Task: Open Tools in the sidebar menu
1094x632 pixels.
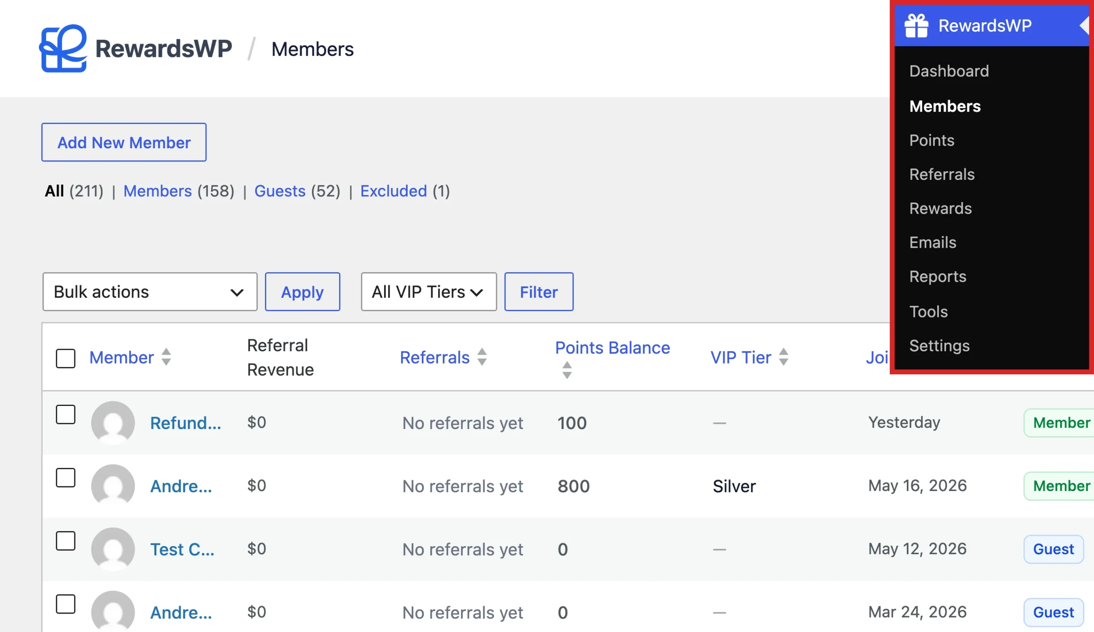Action: pyautogui.click(x=928, y=311)
